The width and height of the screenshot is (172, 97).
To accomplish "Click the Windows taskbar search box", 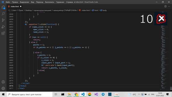I will point(30,94).
